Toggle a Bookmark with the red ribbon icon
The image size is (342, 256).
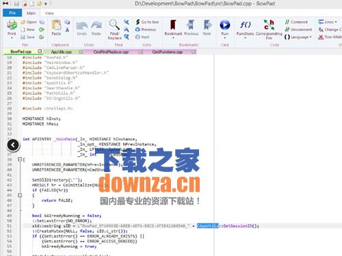[x=173, y=25]
